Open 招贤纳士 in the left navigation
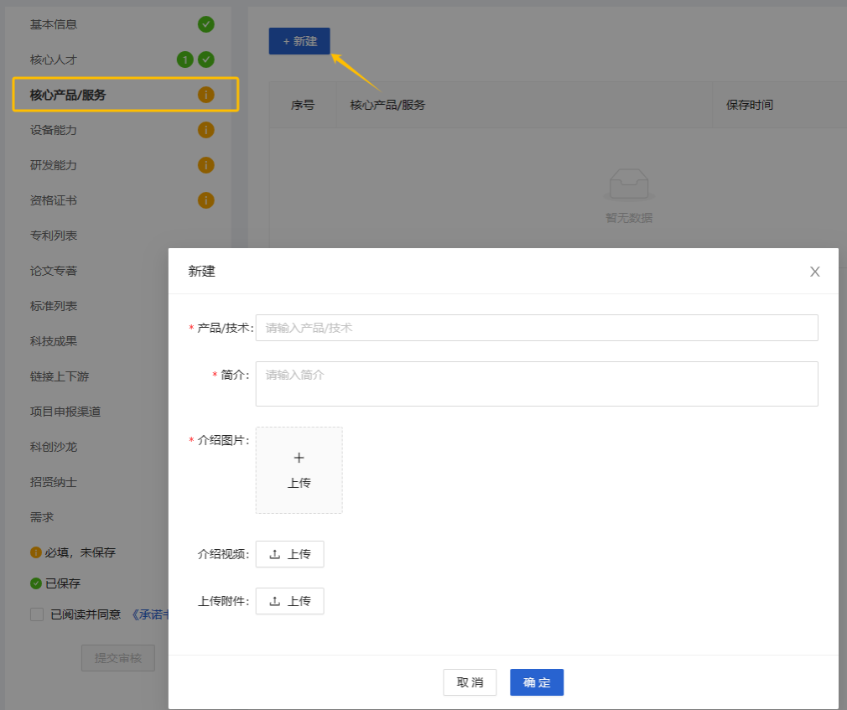The image size is (847, 710). pos(54,482)
